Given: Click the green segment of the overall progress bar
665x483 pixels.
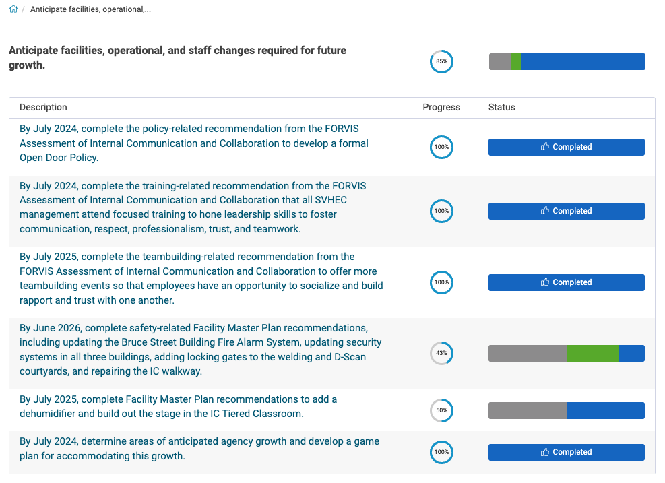Looking at the screenshot, I should 516,61.
